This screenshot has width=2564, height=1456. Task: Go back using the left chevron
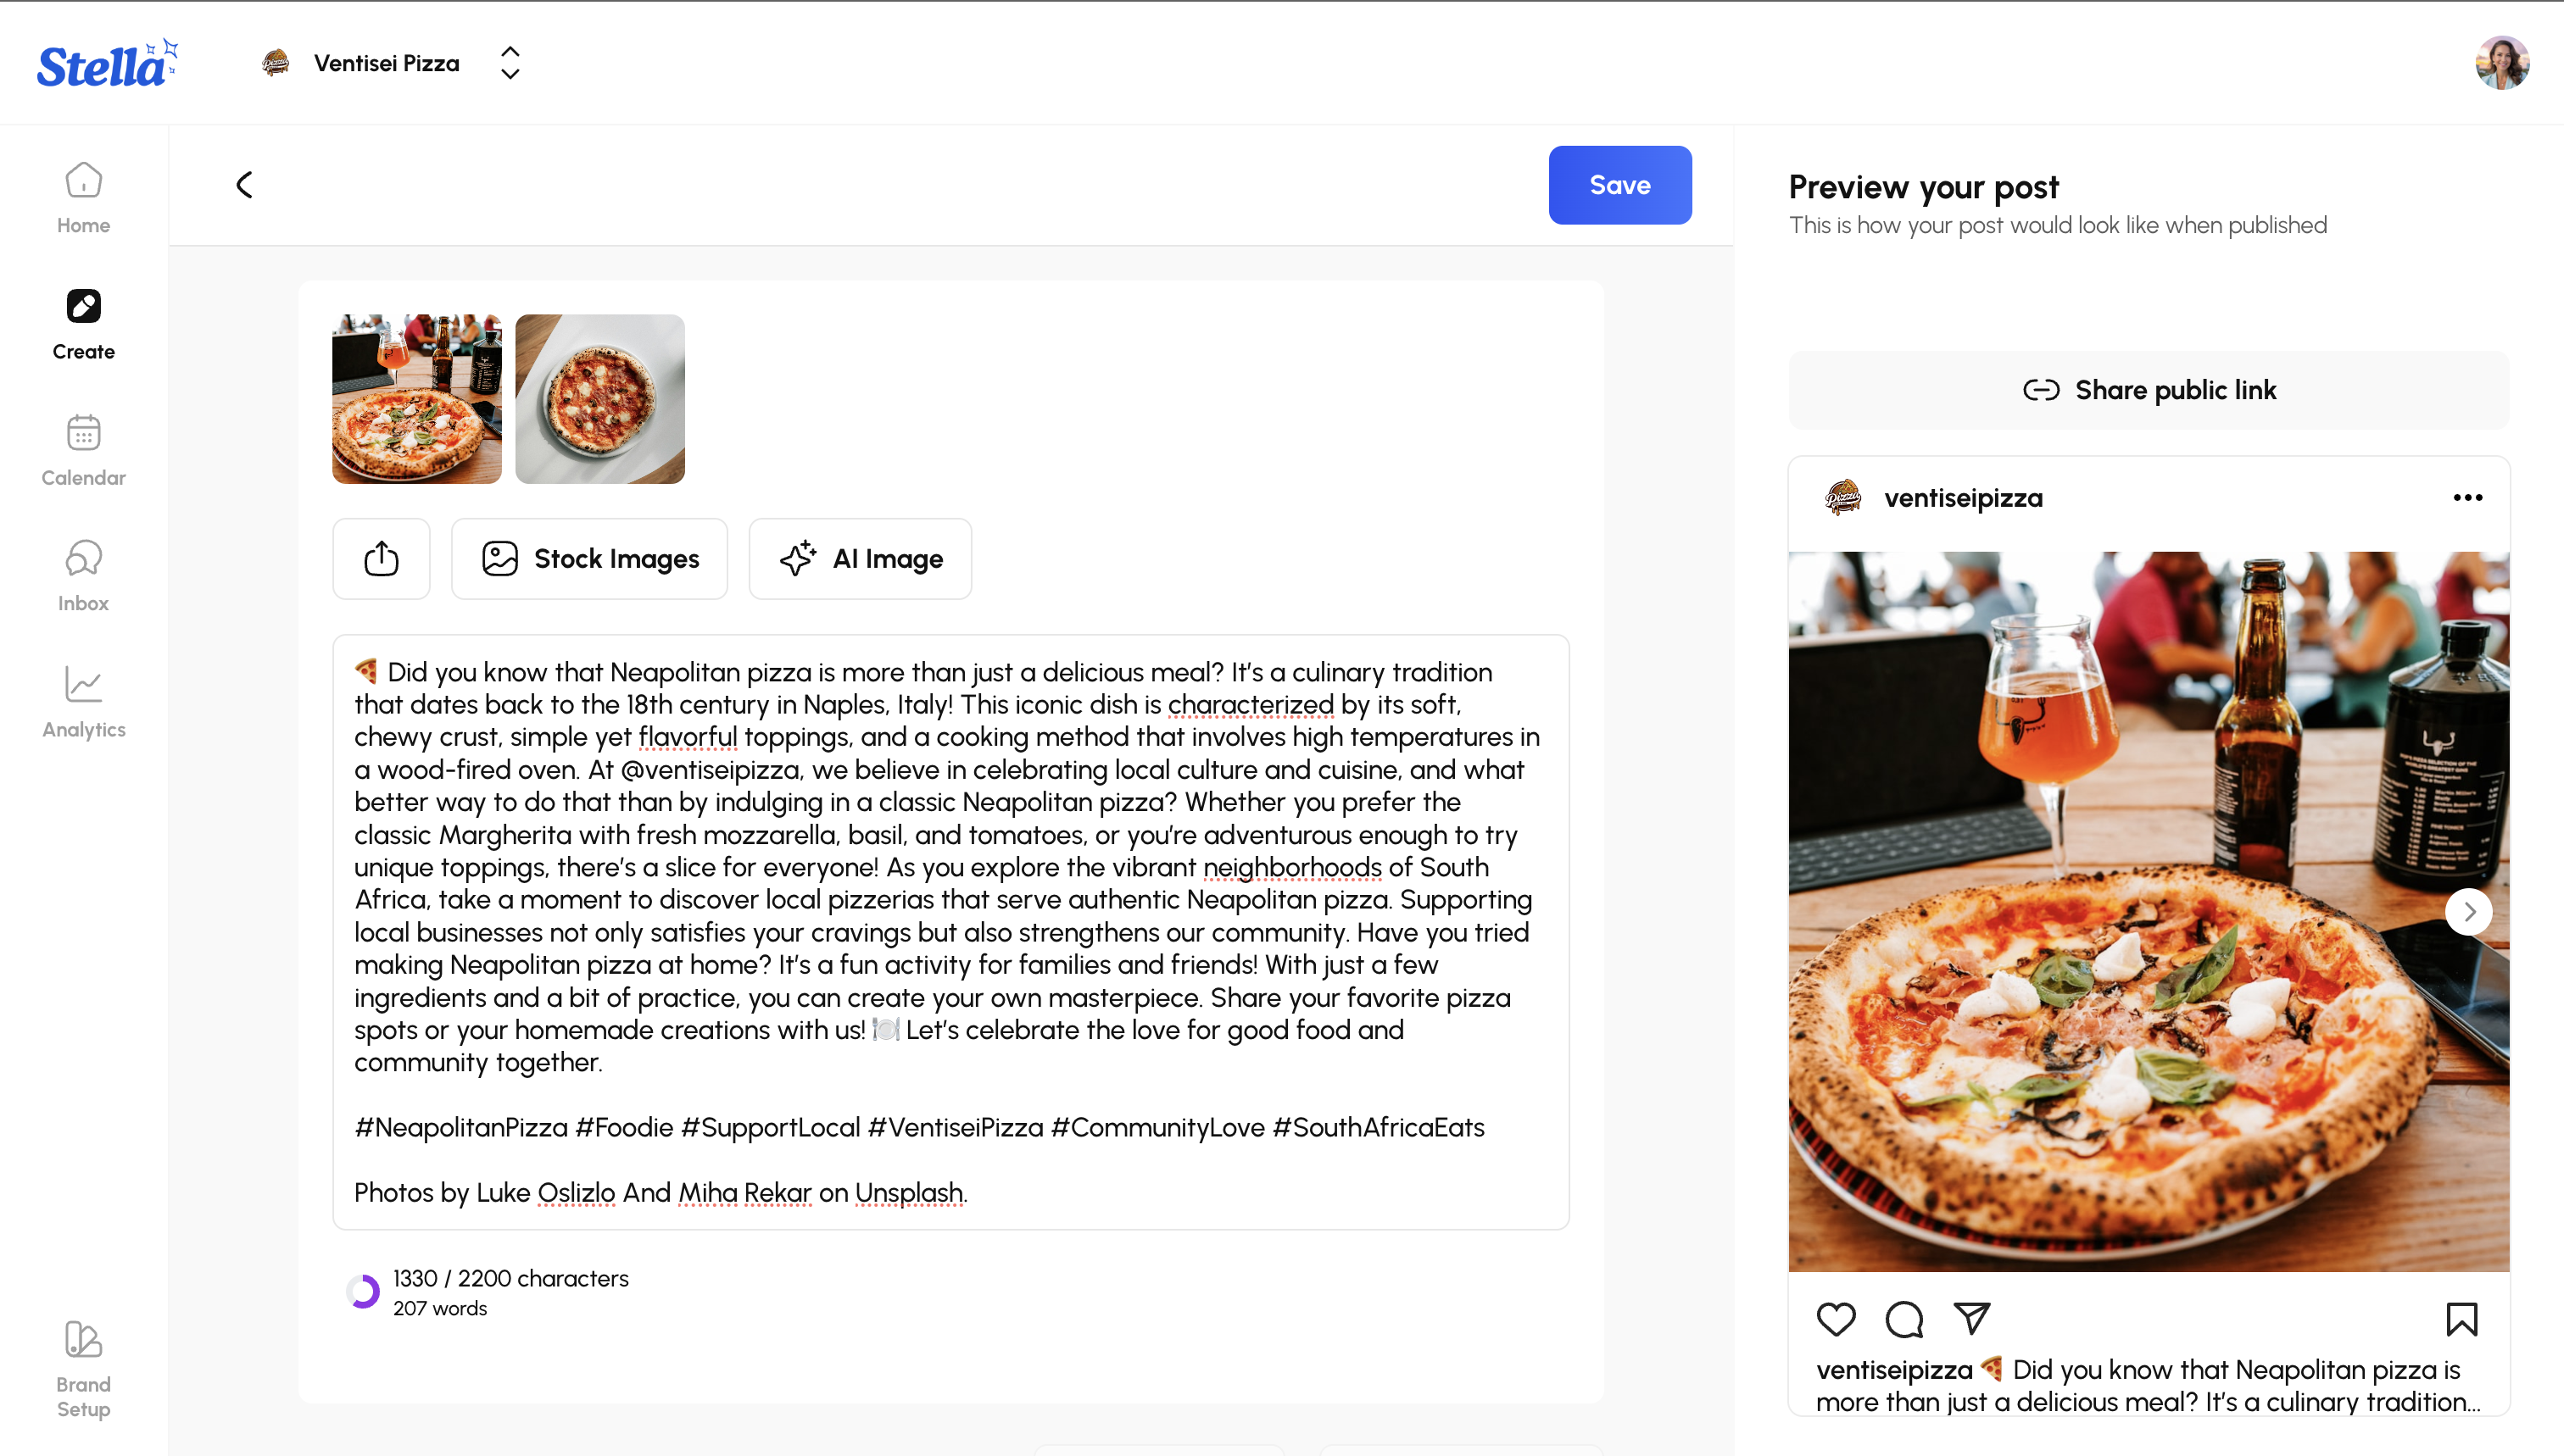[244, 185]
